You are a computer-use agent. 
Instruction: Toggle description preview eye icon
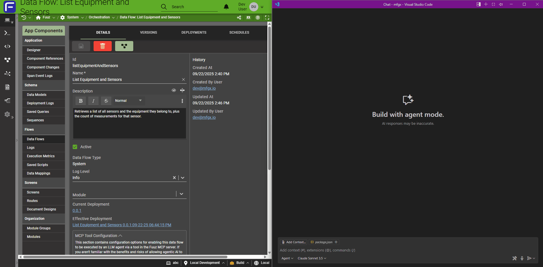tap(174, 91)
